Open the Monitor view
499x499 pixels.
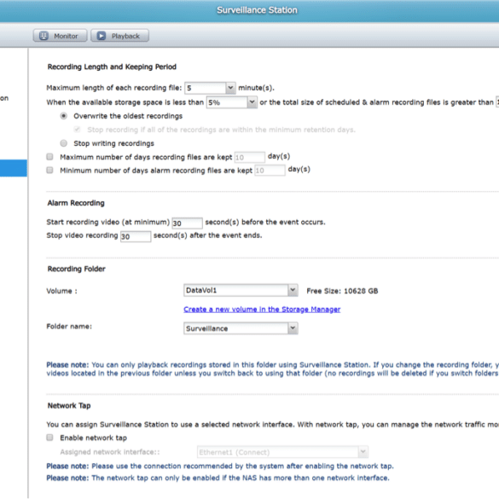61,36
